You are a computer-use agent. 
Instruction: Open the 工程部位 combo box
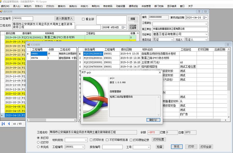click(x=206, y=24)
